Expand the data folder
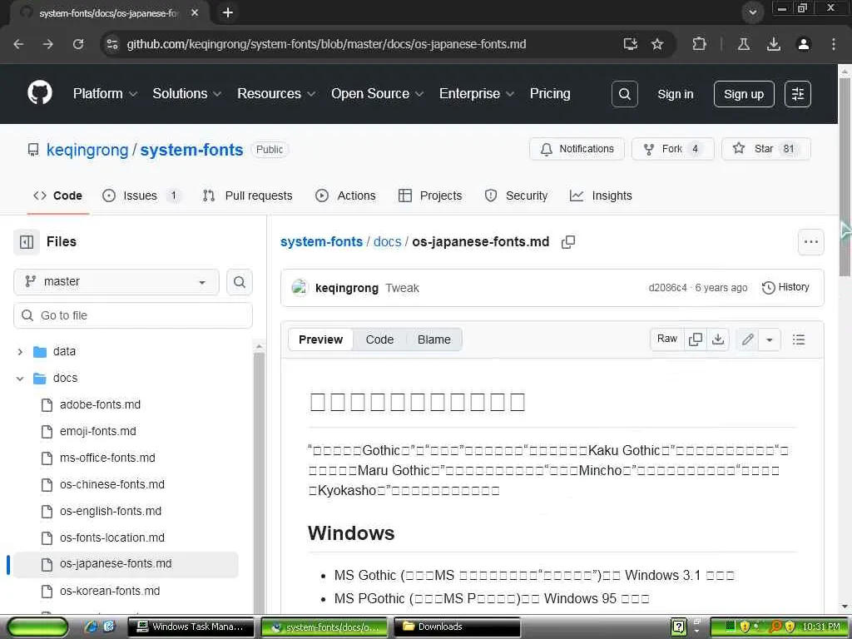This screenshot has height=639, width=852. click(20, 352)
